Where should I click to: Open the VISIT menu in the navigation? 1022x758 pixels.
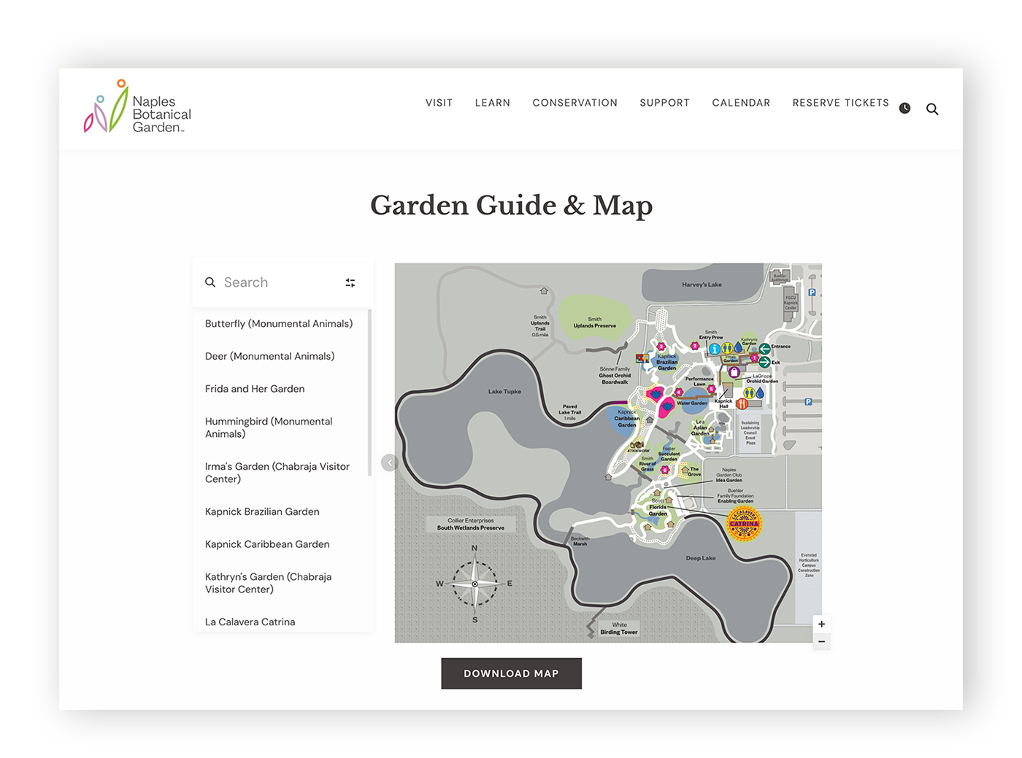tap(439, 103)
